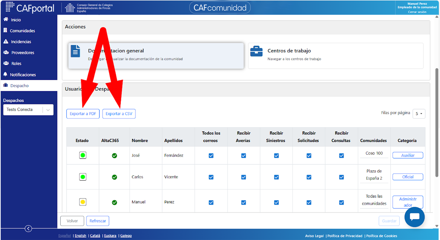Click the green status indicator for José
Screen dimensions: 440x240
[82, 155]
